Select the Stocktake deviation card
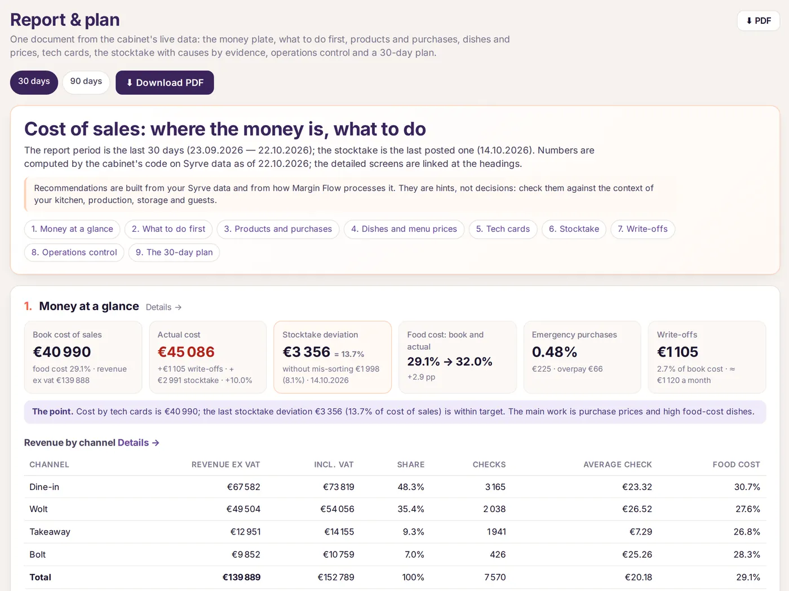Image resolution: width=789 pixels, height=591 pixels. click(x=333, y=357)
